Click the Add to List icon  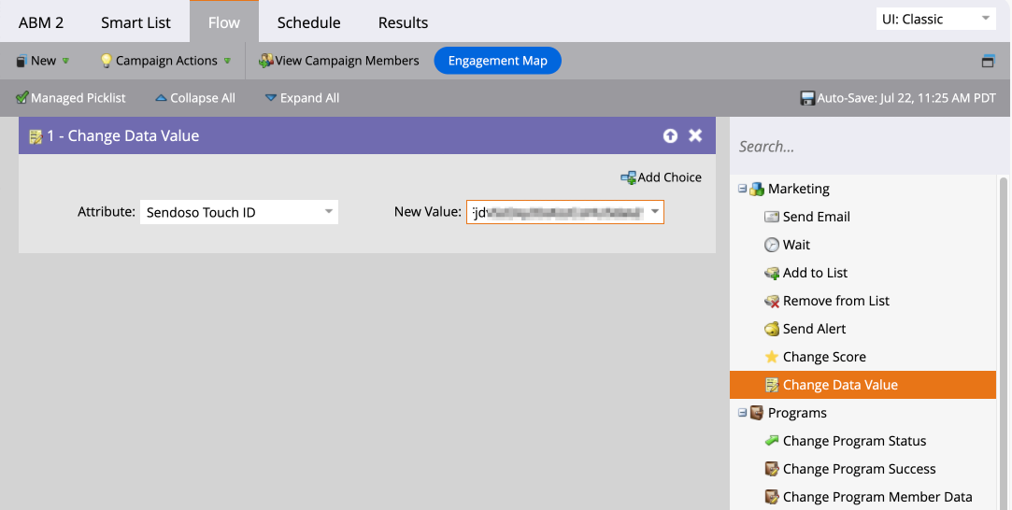coord(771,274)
